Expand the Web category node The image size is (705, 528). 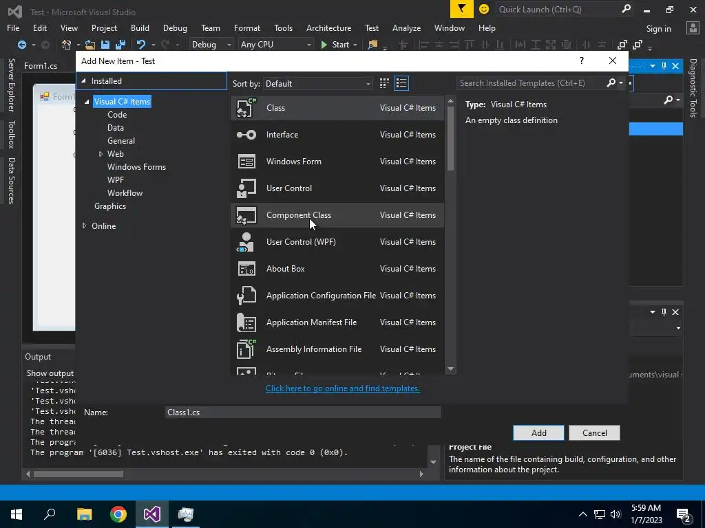(x=101, y=154)
